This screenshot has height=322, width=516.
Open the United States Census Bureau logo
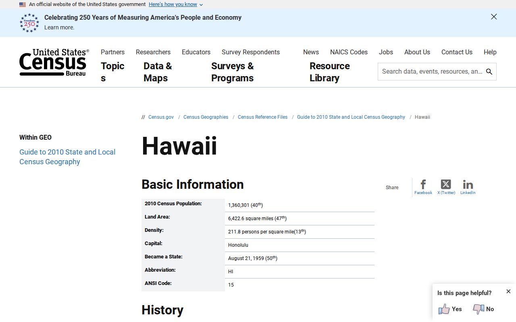click(x=54, y=62)
